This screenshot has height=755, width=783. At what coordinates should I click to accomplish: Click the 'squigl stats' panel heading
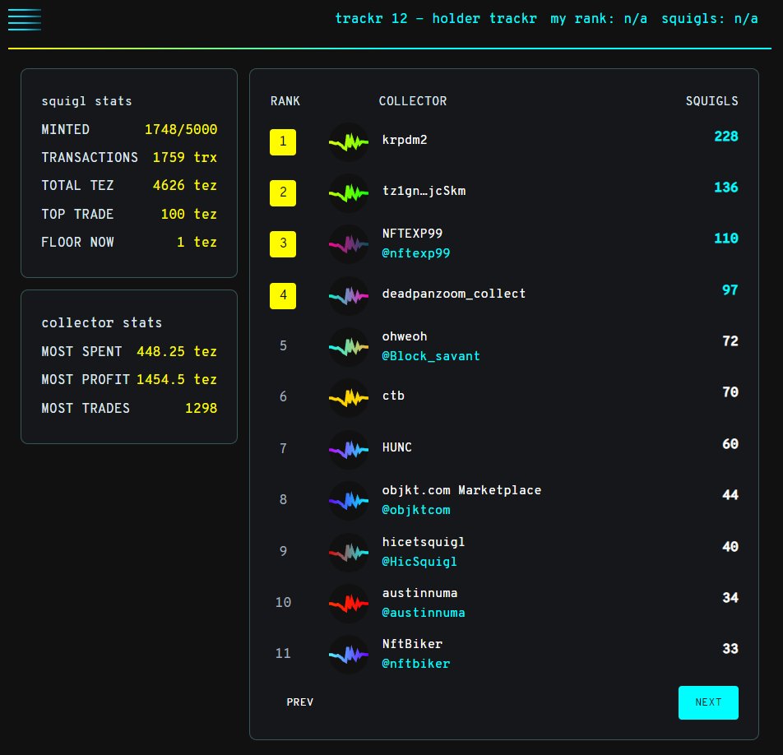point(86,101)
